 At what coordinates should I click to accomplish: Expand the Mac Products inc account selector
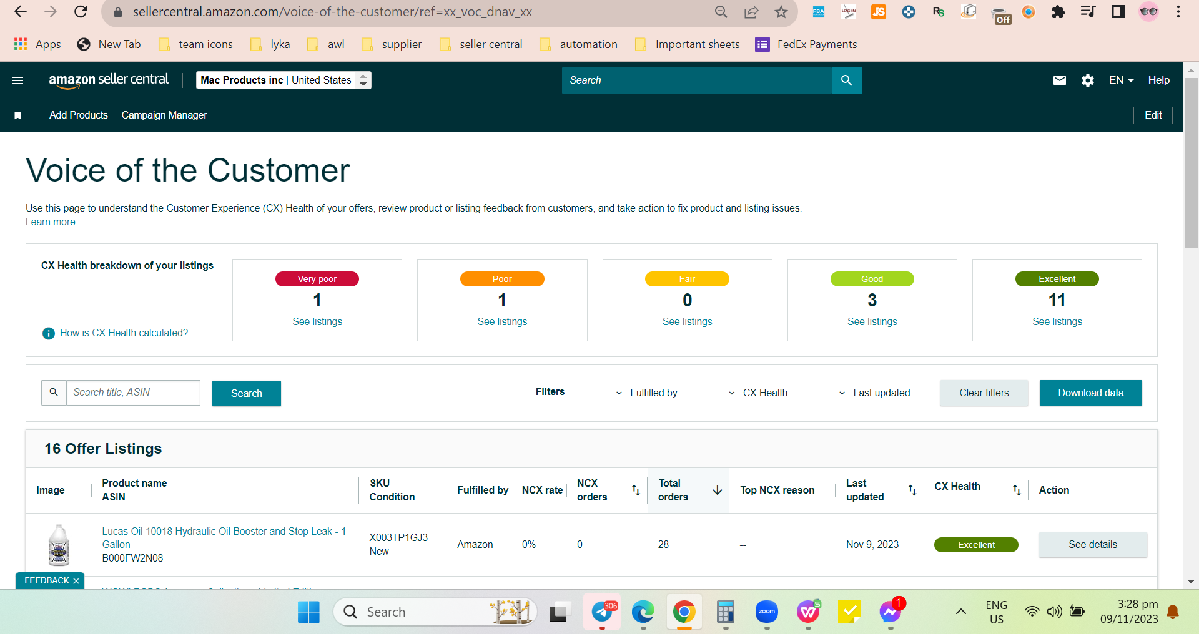coord(284,80)
